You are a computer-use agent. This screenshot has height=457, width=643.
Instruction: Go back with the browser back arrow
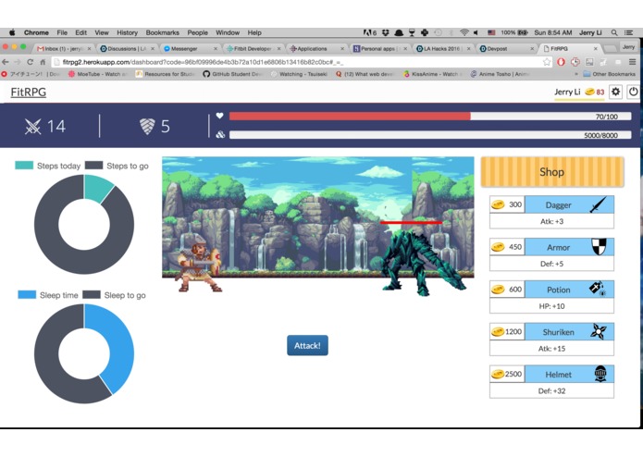tap(6, 62)
